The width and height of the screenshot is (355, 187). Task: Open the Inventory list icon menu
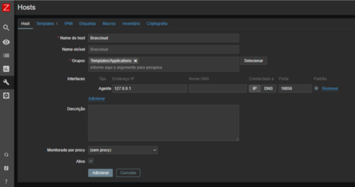(x=6, y=55)
